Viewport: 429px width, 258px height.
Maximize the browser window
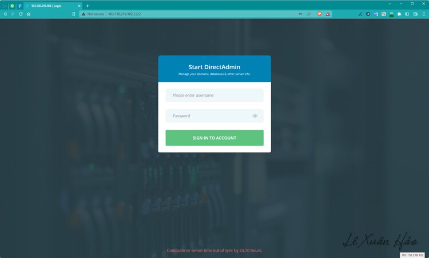pos(412,4)
